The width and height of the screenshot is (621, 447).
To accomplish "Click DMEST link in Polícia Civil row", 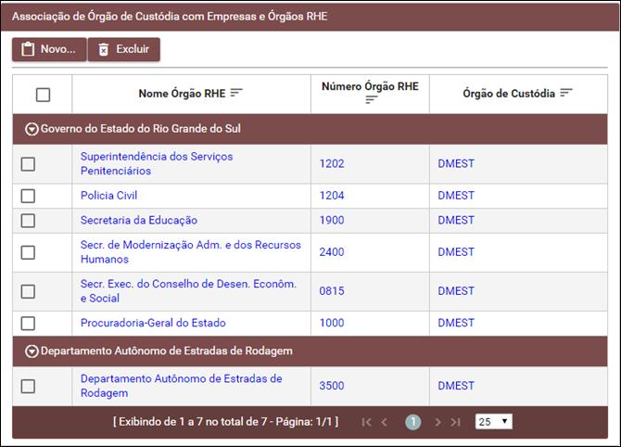I will tap(456, 196).
